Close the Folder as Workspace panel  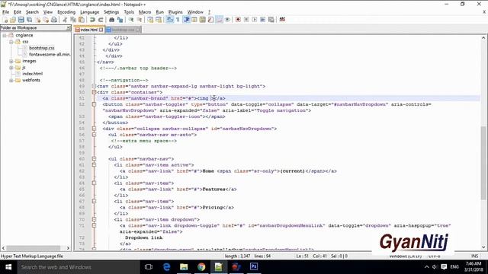(68, 28)
